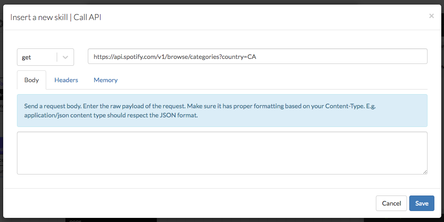Click the empty footer area left of Cancel
Screen dimensions: 444x222
pos(183,203)
